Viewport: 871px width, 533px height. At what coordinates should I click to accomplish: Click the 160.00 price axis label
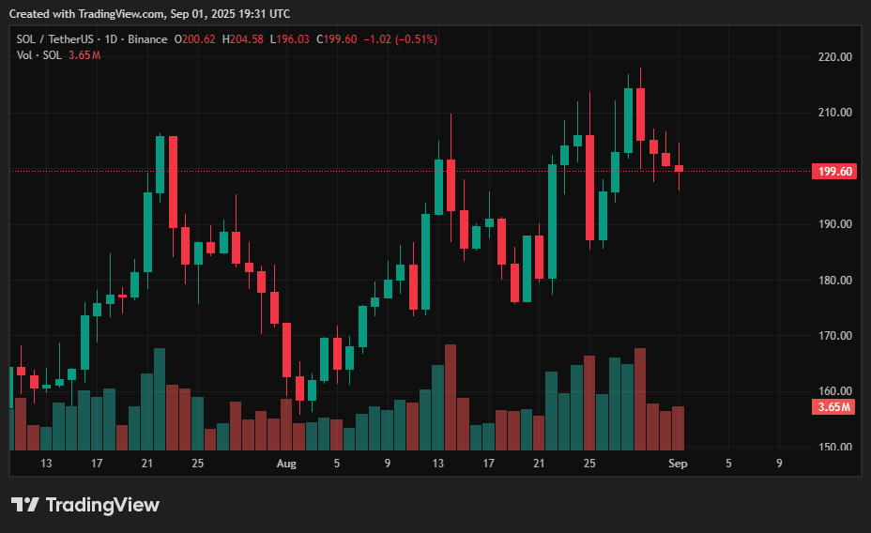(835, 391)
